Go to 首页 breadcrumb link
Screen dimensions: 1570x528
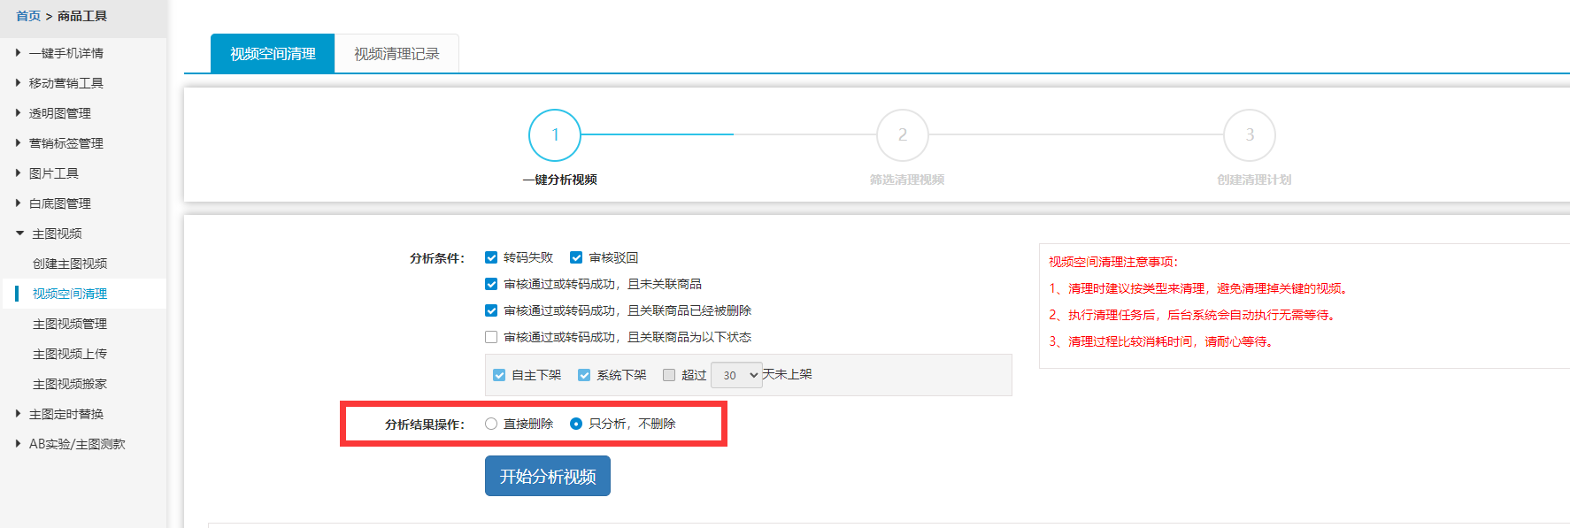pyautogui.click(x=28, y=16)
